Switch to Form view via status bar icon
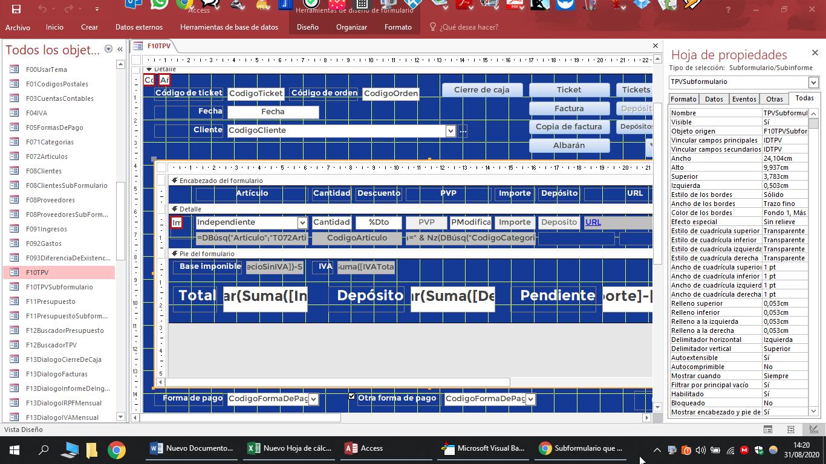This screenshot has height=464, width=826. point(768,430)
